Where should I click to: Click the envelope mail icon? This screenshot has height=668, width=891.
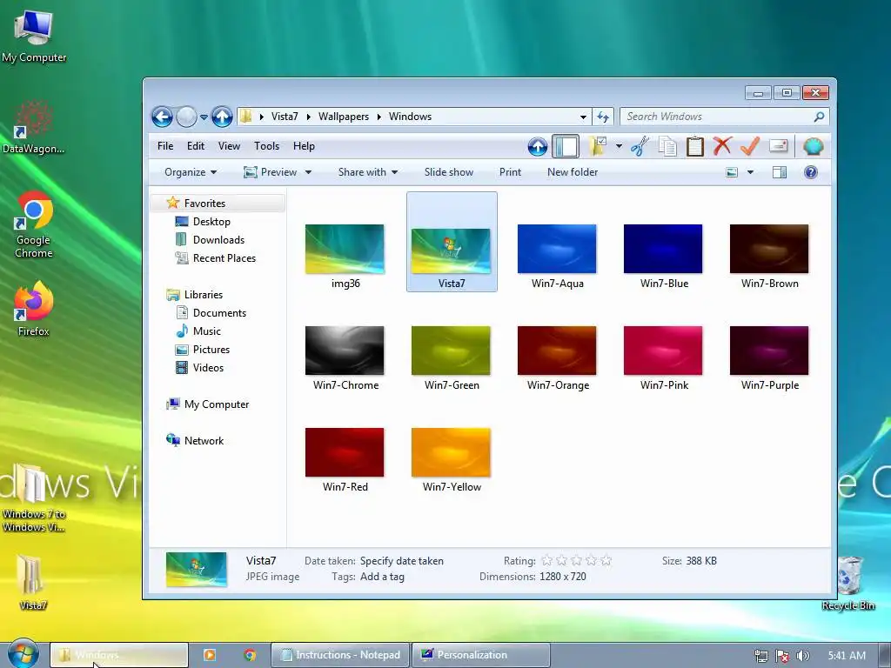pyautogui.click(x=778, y=146)
